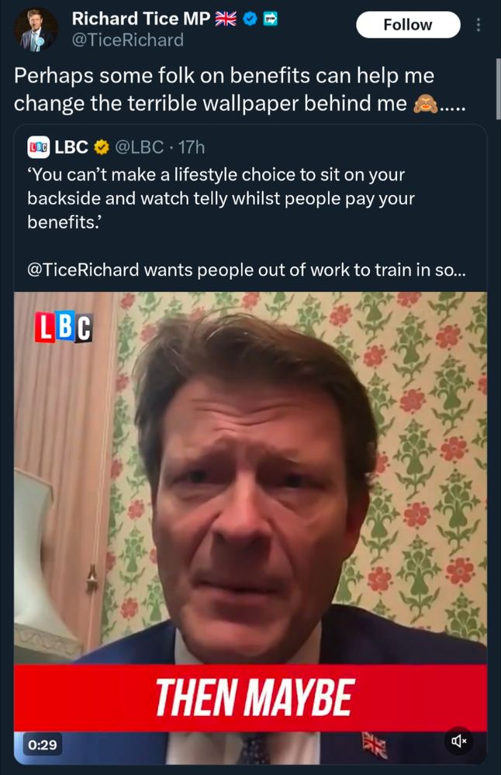Open Richard Tice's profile avatar

pyautogui.click(x=36, y=30)
